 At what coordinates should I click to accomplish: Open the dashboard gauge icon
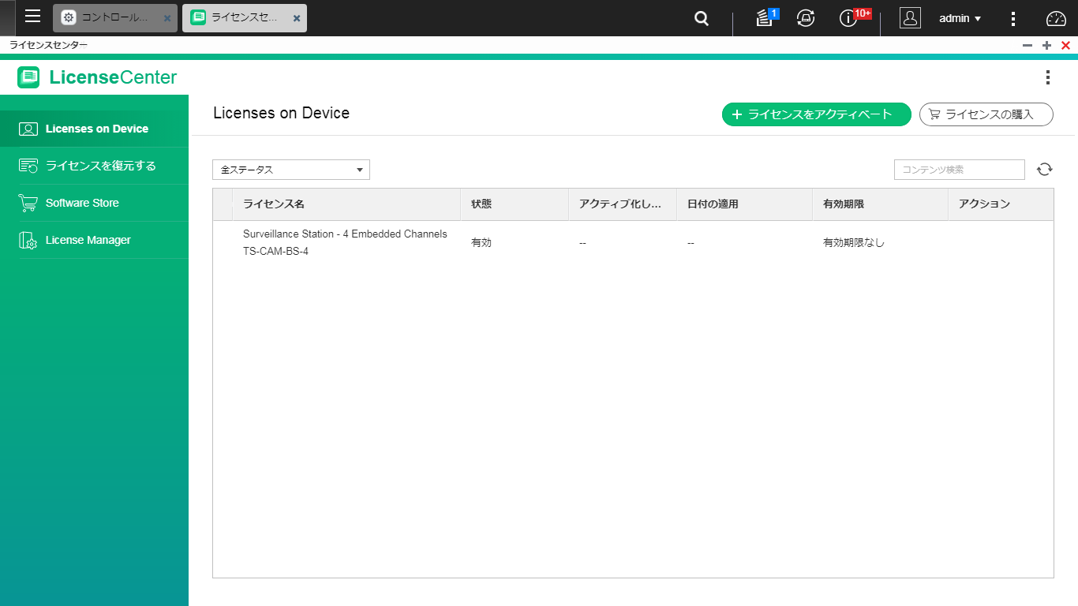click(1056, 19)
